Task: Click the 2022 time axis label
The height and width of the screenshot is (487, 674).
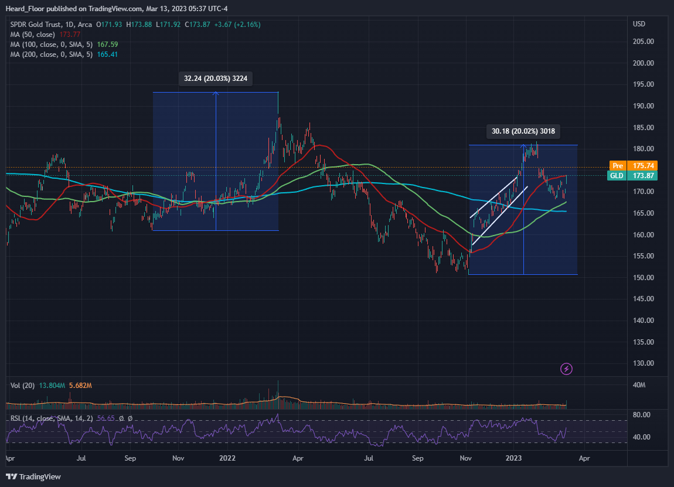Action: [x=227, y=458]
